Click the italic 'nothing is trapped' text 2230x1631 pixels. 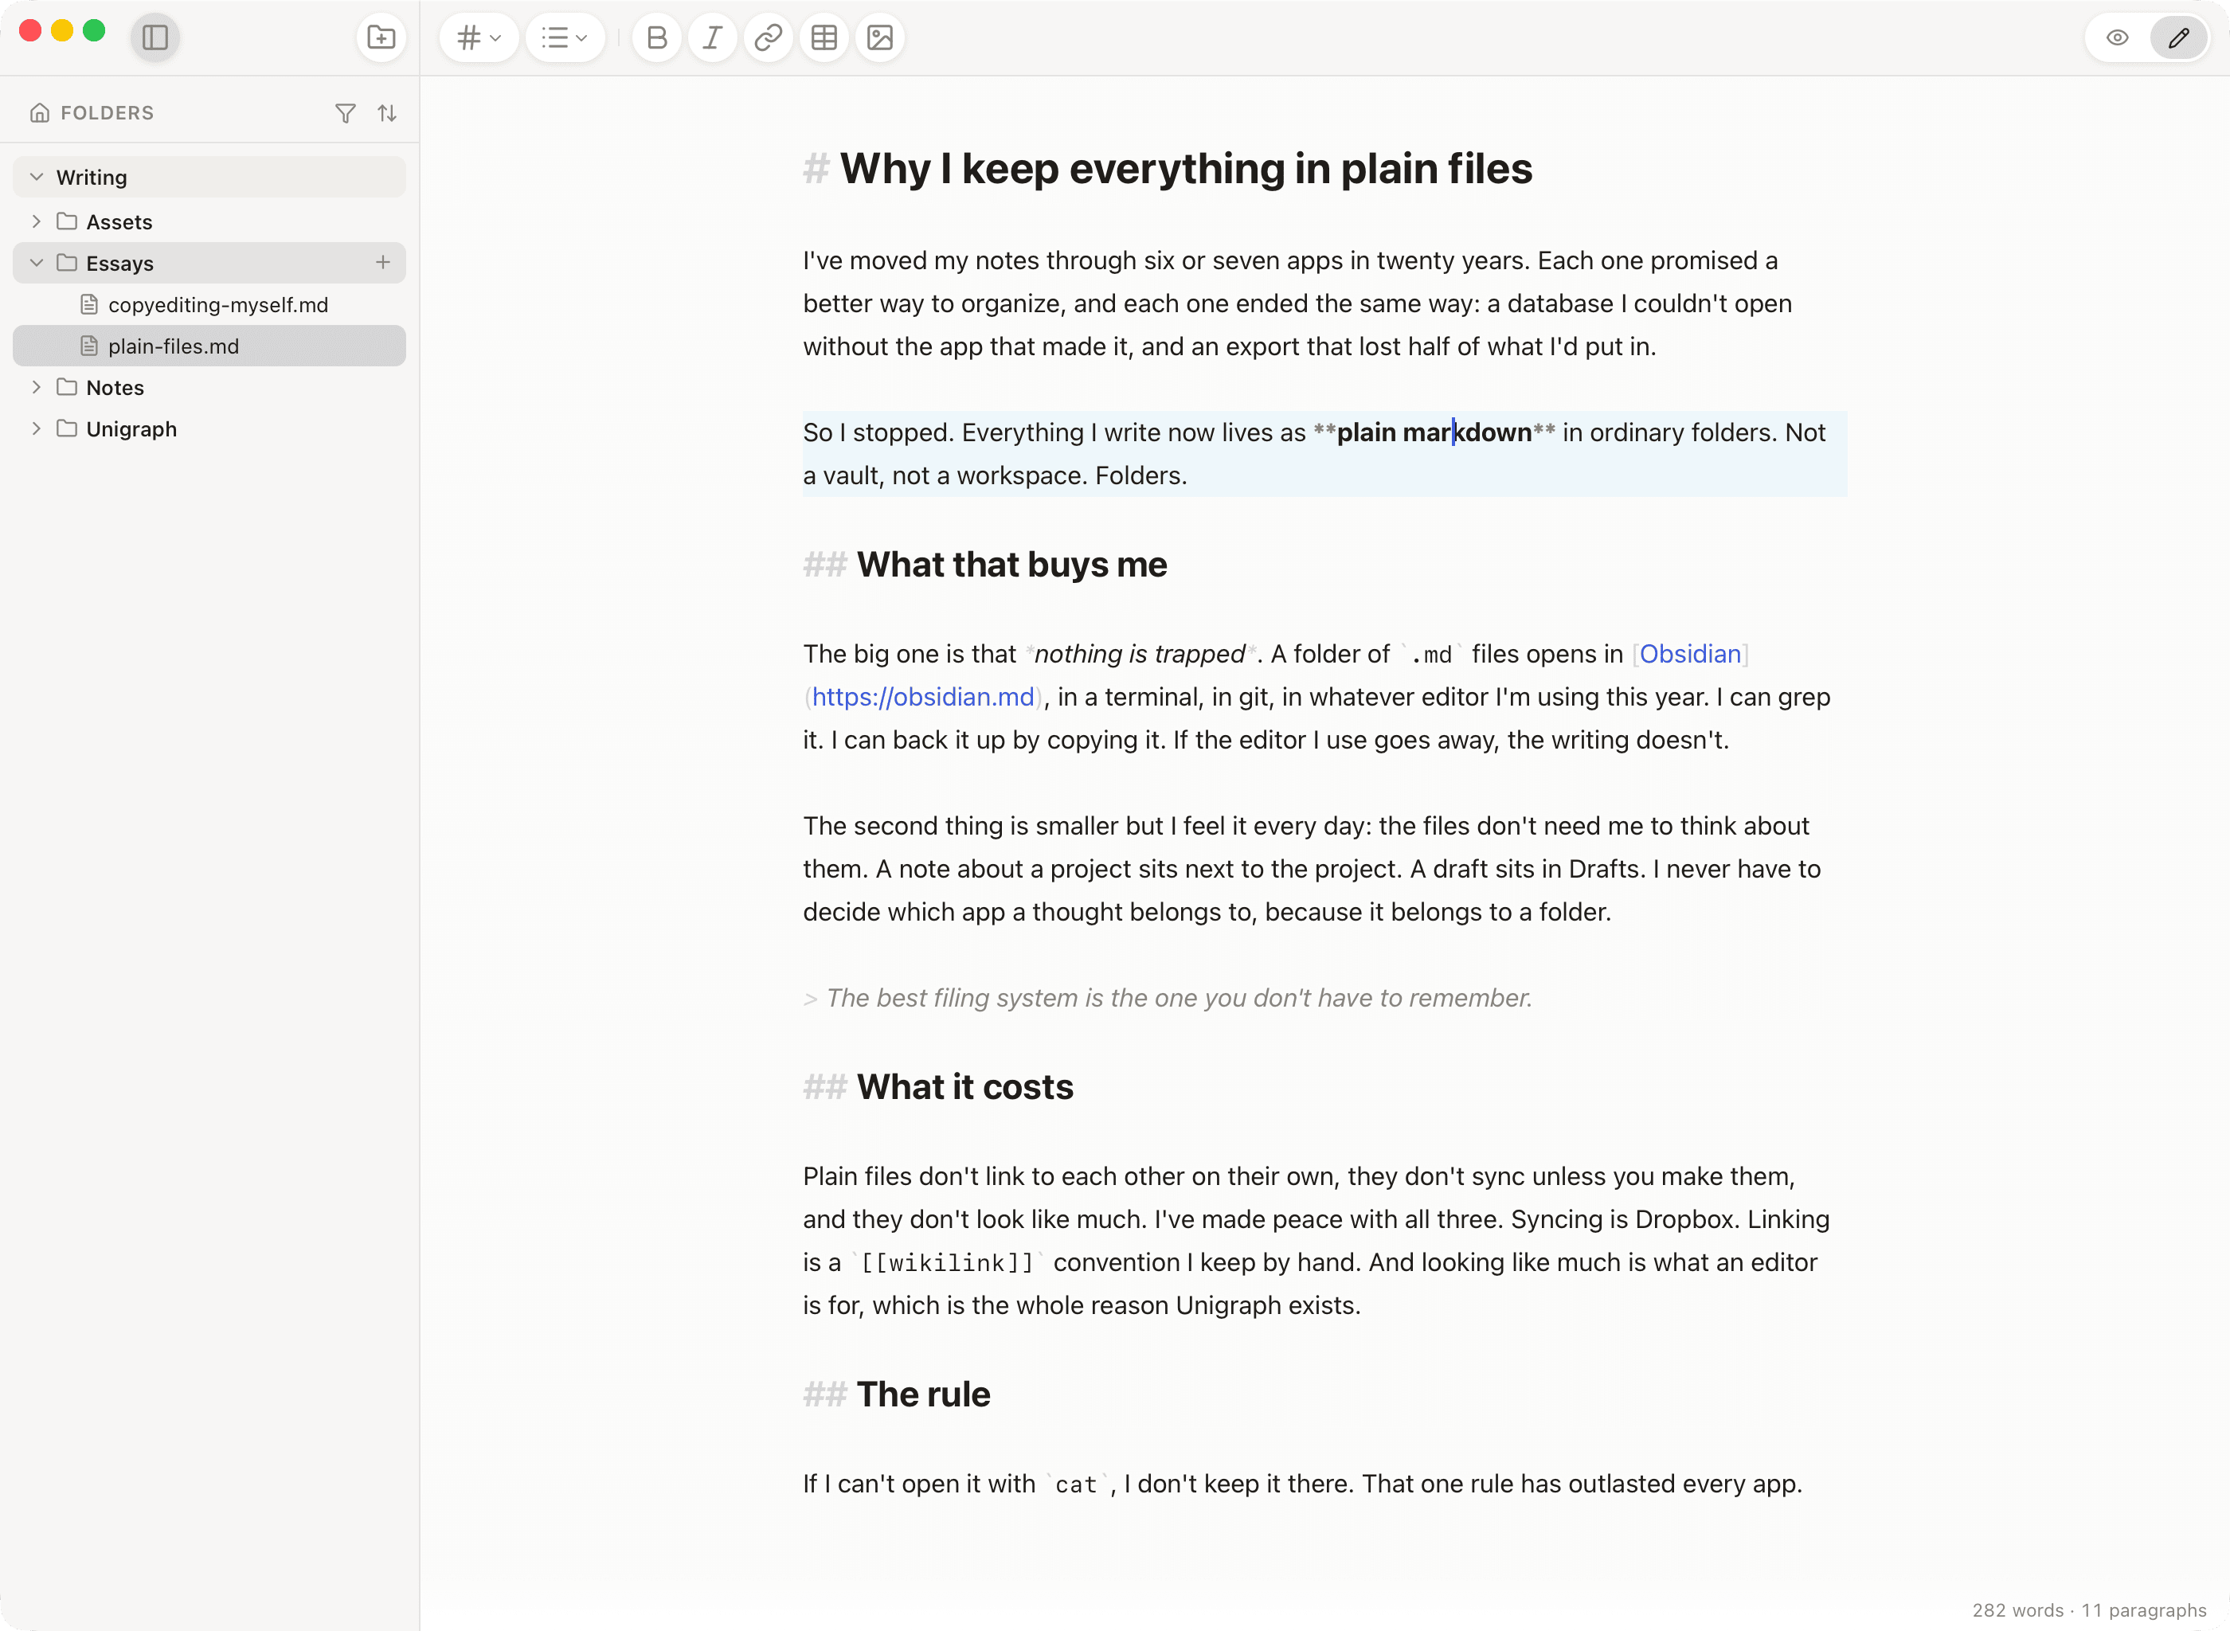1139,654
